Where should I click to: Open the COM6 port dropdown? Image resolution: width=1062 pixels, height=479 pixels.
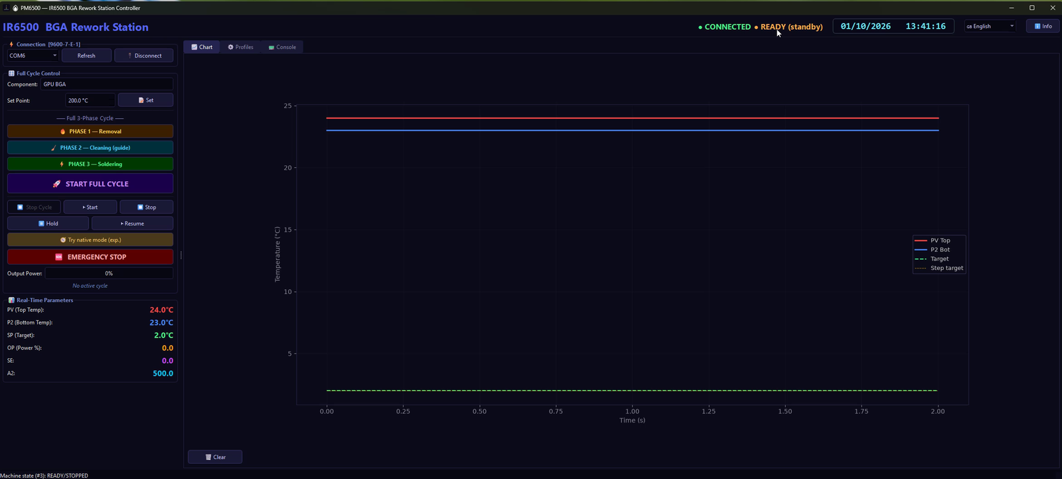33,56
